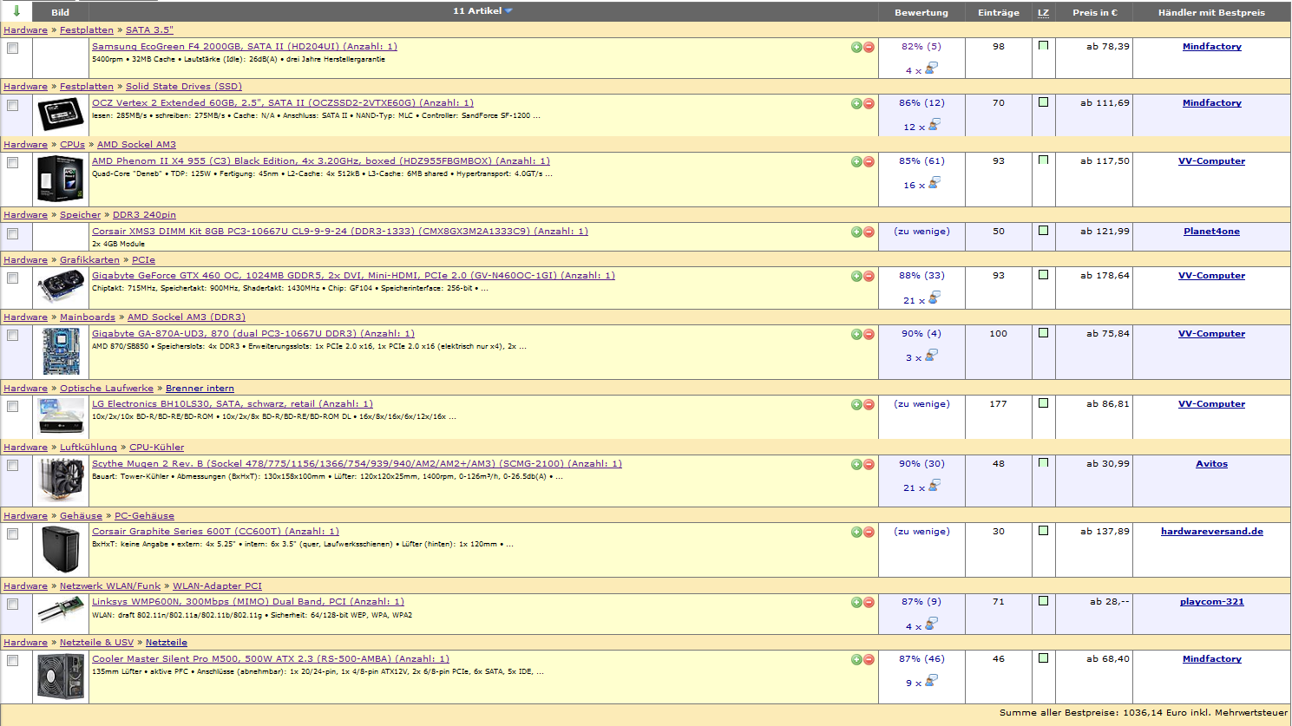Click plus icon for Linksys WMP600N
The width and height of the screenshot is (1292, 726).
click(856, 602)
